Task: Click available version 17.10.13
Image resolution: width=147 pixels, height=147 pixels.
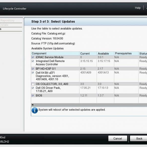Action: [103, 88]
